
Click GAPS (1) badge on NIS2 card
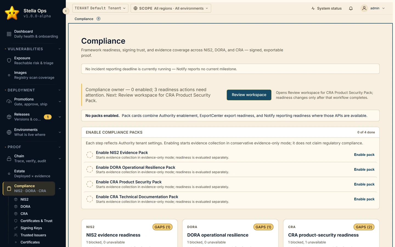pyautogui.click(x=162, y=227)
